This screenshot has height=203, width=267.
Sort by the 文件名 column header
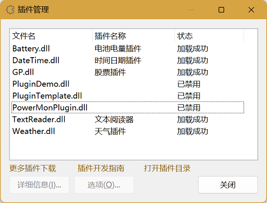[51, 36]
